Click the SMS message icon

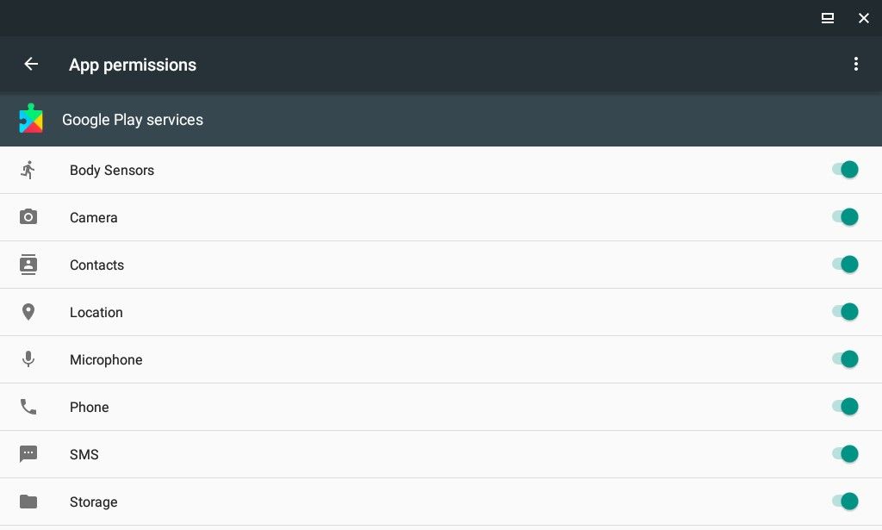coord(28,454)
